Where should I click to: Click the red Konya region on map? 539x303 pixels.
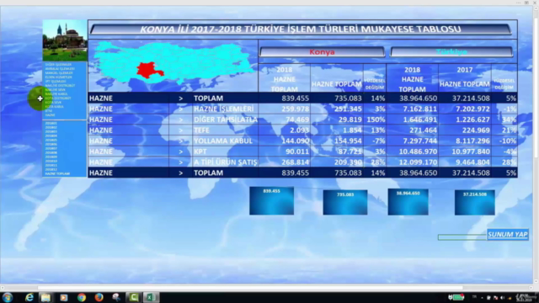click(147, 70)
